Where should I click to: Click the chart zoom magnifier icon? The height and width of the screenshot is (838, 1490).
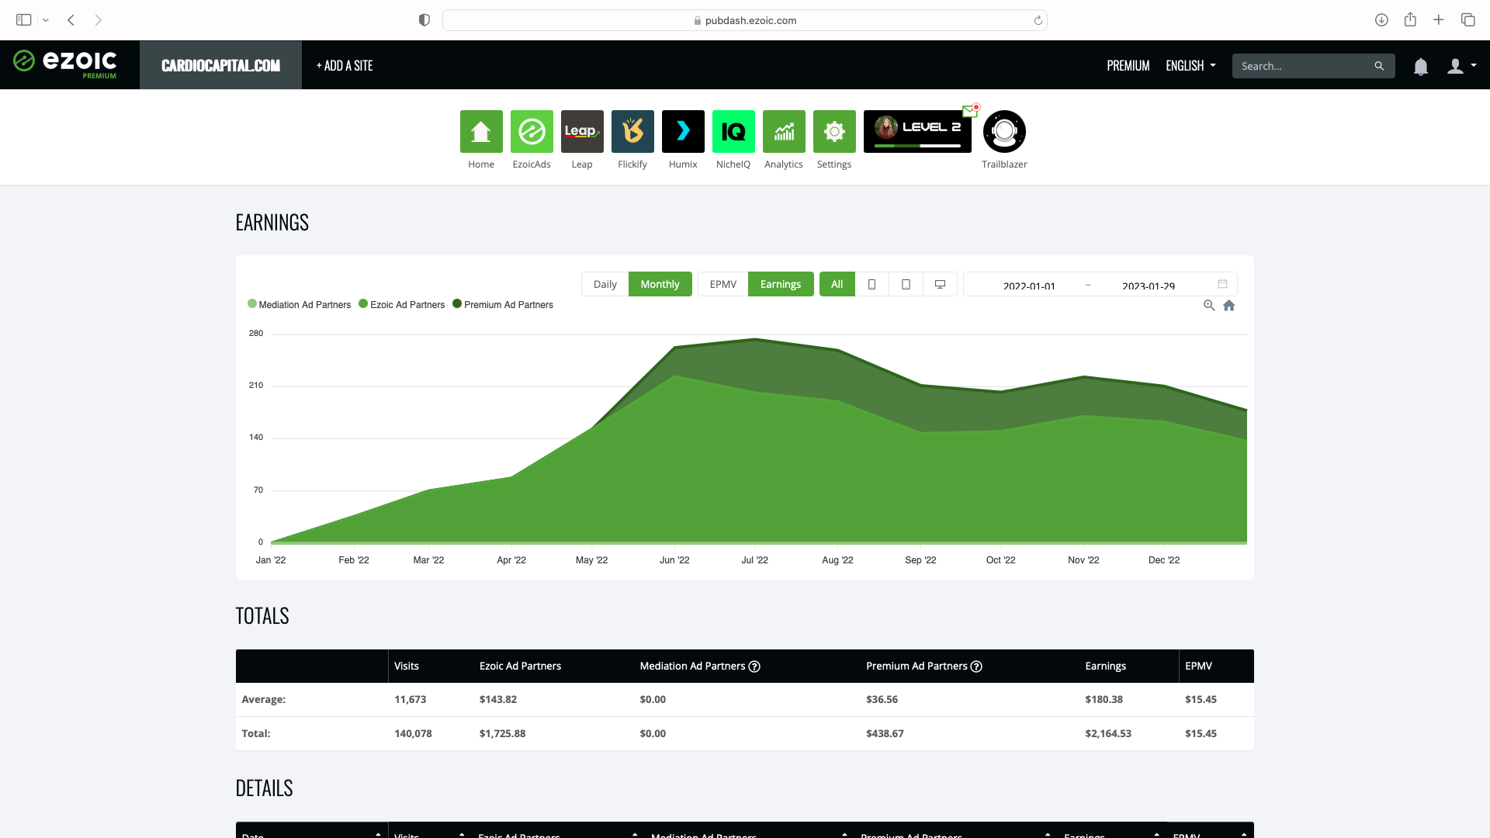point(1209,306)
